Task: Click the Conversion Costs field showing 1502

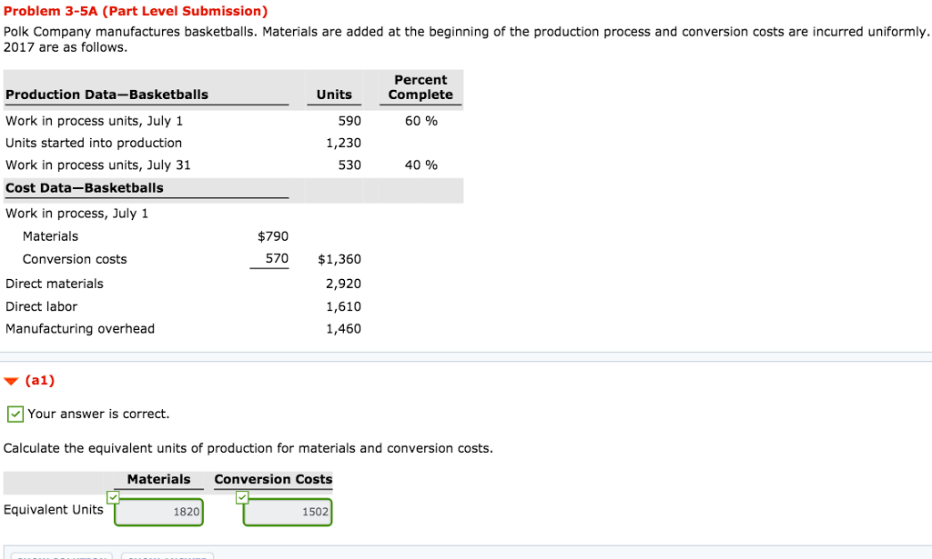Action: 287,512
